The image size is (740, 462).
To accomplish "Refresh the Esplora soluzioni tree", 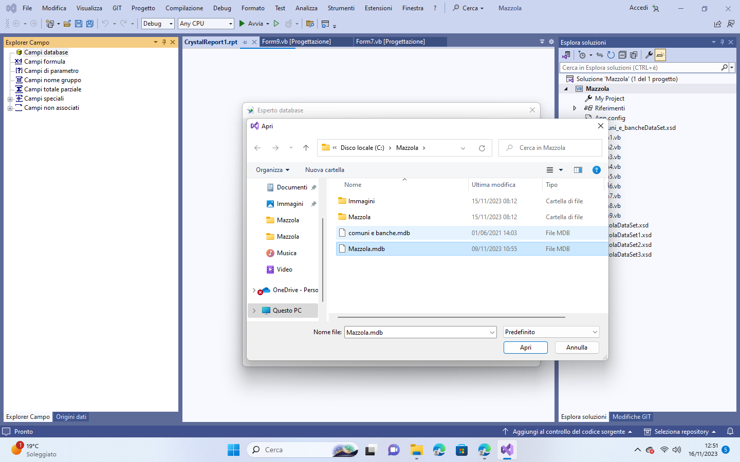I will point(611,55).
